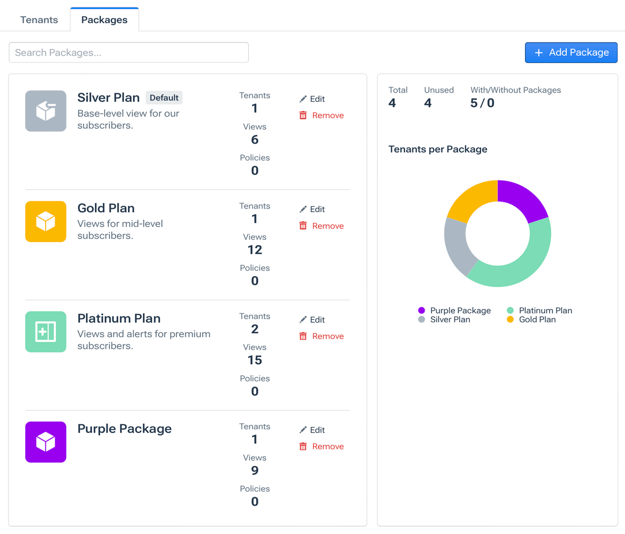Click Edit next to Gold Plan
Image resolution: width=625 pixels, height=534 pixels.
(x=318, y=209)
